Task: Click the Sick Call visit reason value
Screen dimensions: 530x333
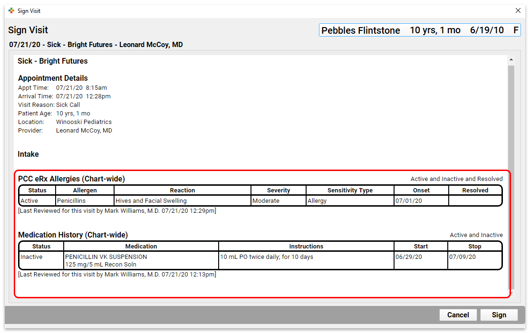Action: (68, 105)
